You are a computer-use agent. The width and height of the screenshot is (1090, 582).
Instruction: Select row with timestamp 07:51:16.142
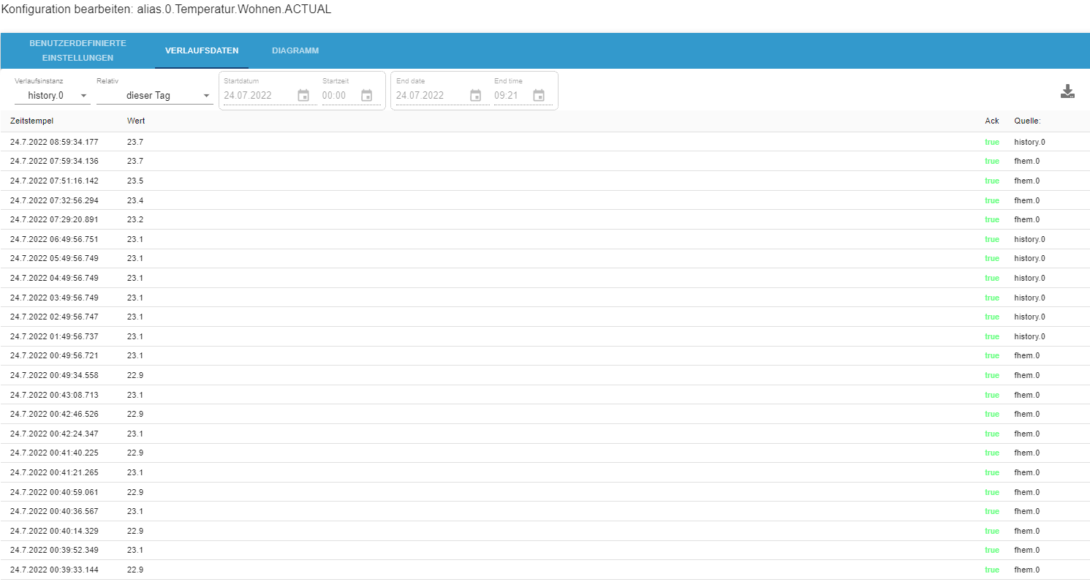pyautogui.click(x=545, y=181)
